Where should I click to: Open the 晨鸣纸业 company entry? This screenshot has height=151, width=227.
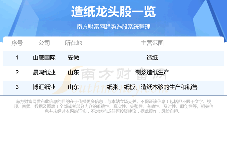click(44, 72)
